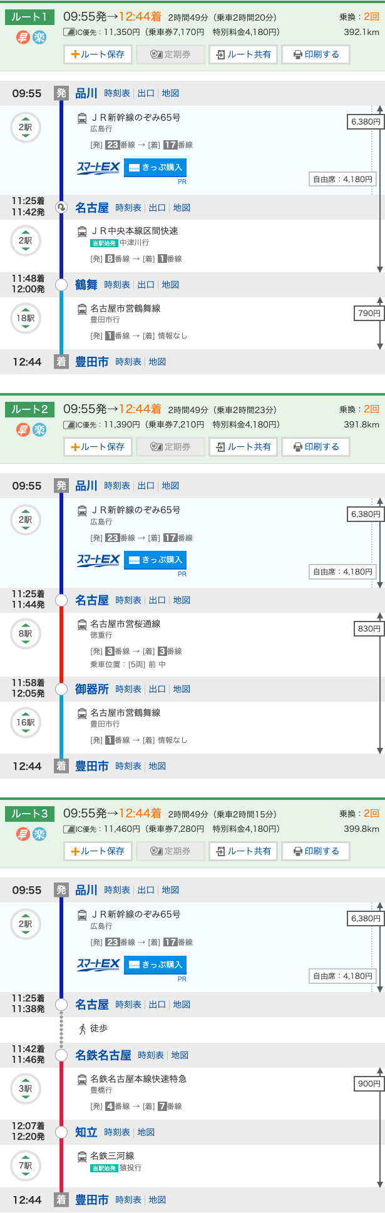Open 定期券 pass fares for Route 3
This screenshot has width=385, height=1213.
(x=170, y=851)
